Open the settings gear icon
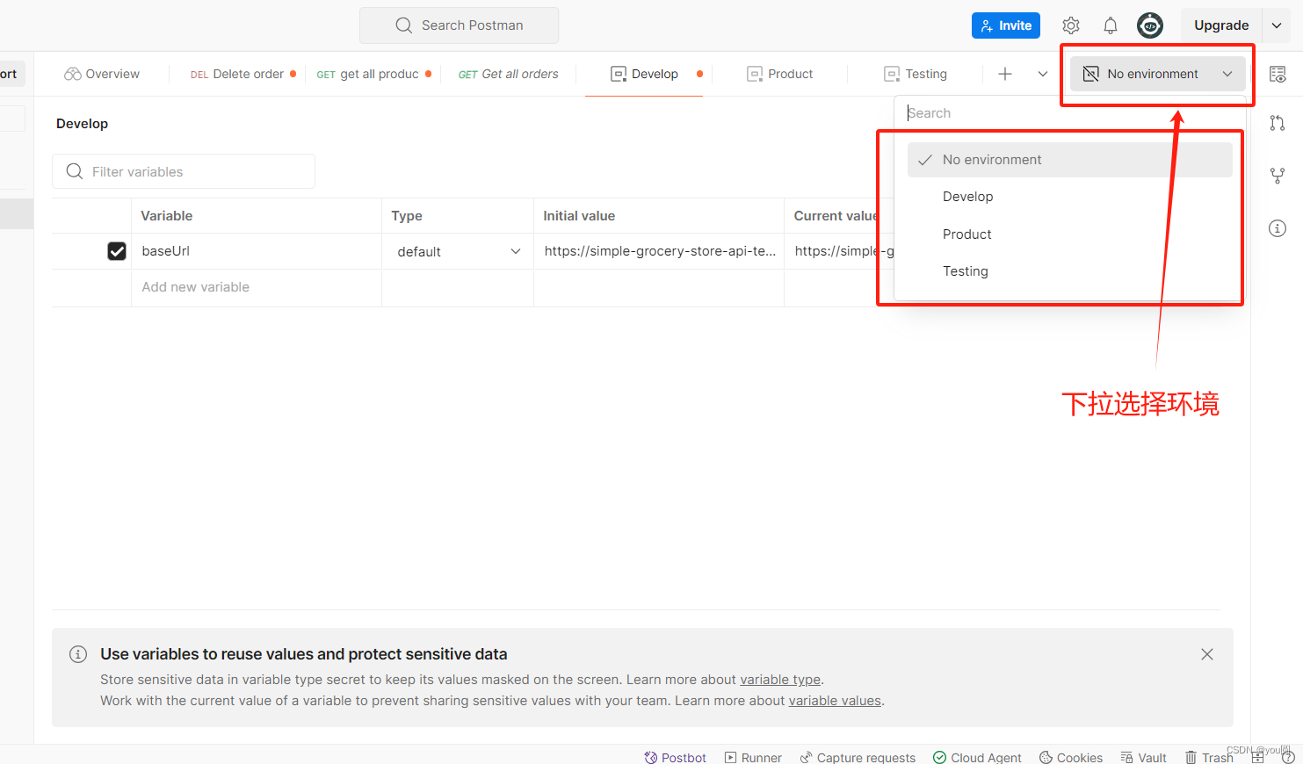This screenshot has height=764, width=1303. (x=1070, y=25)
